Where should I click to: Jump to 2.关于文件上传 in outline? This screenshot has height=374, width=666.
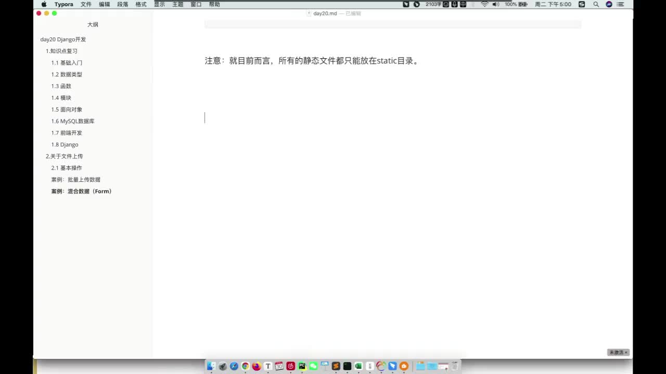pos(65,156)
